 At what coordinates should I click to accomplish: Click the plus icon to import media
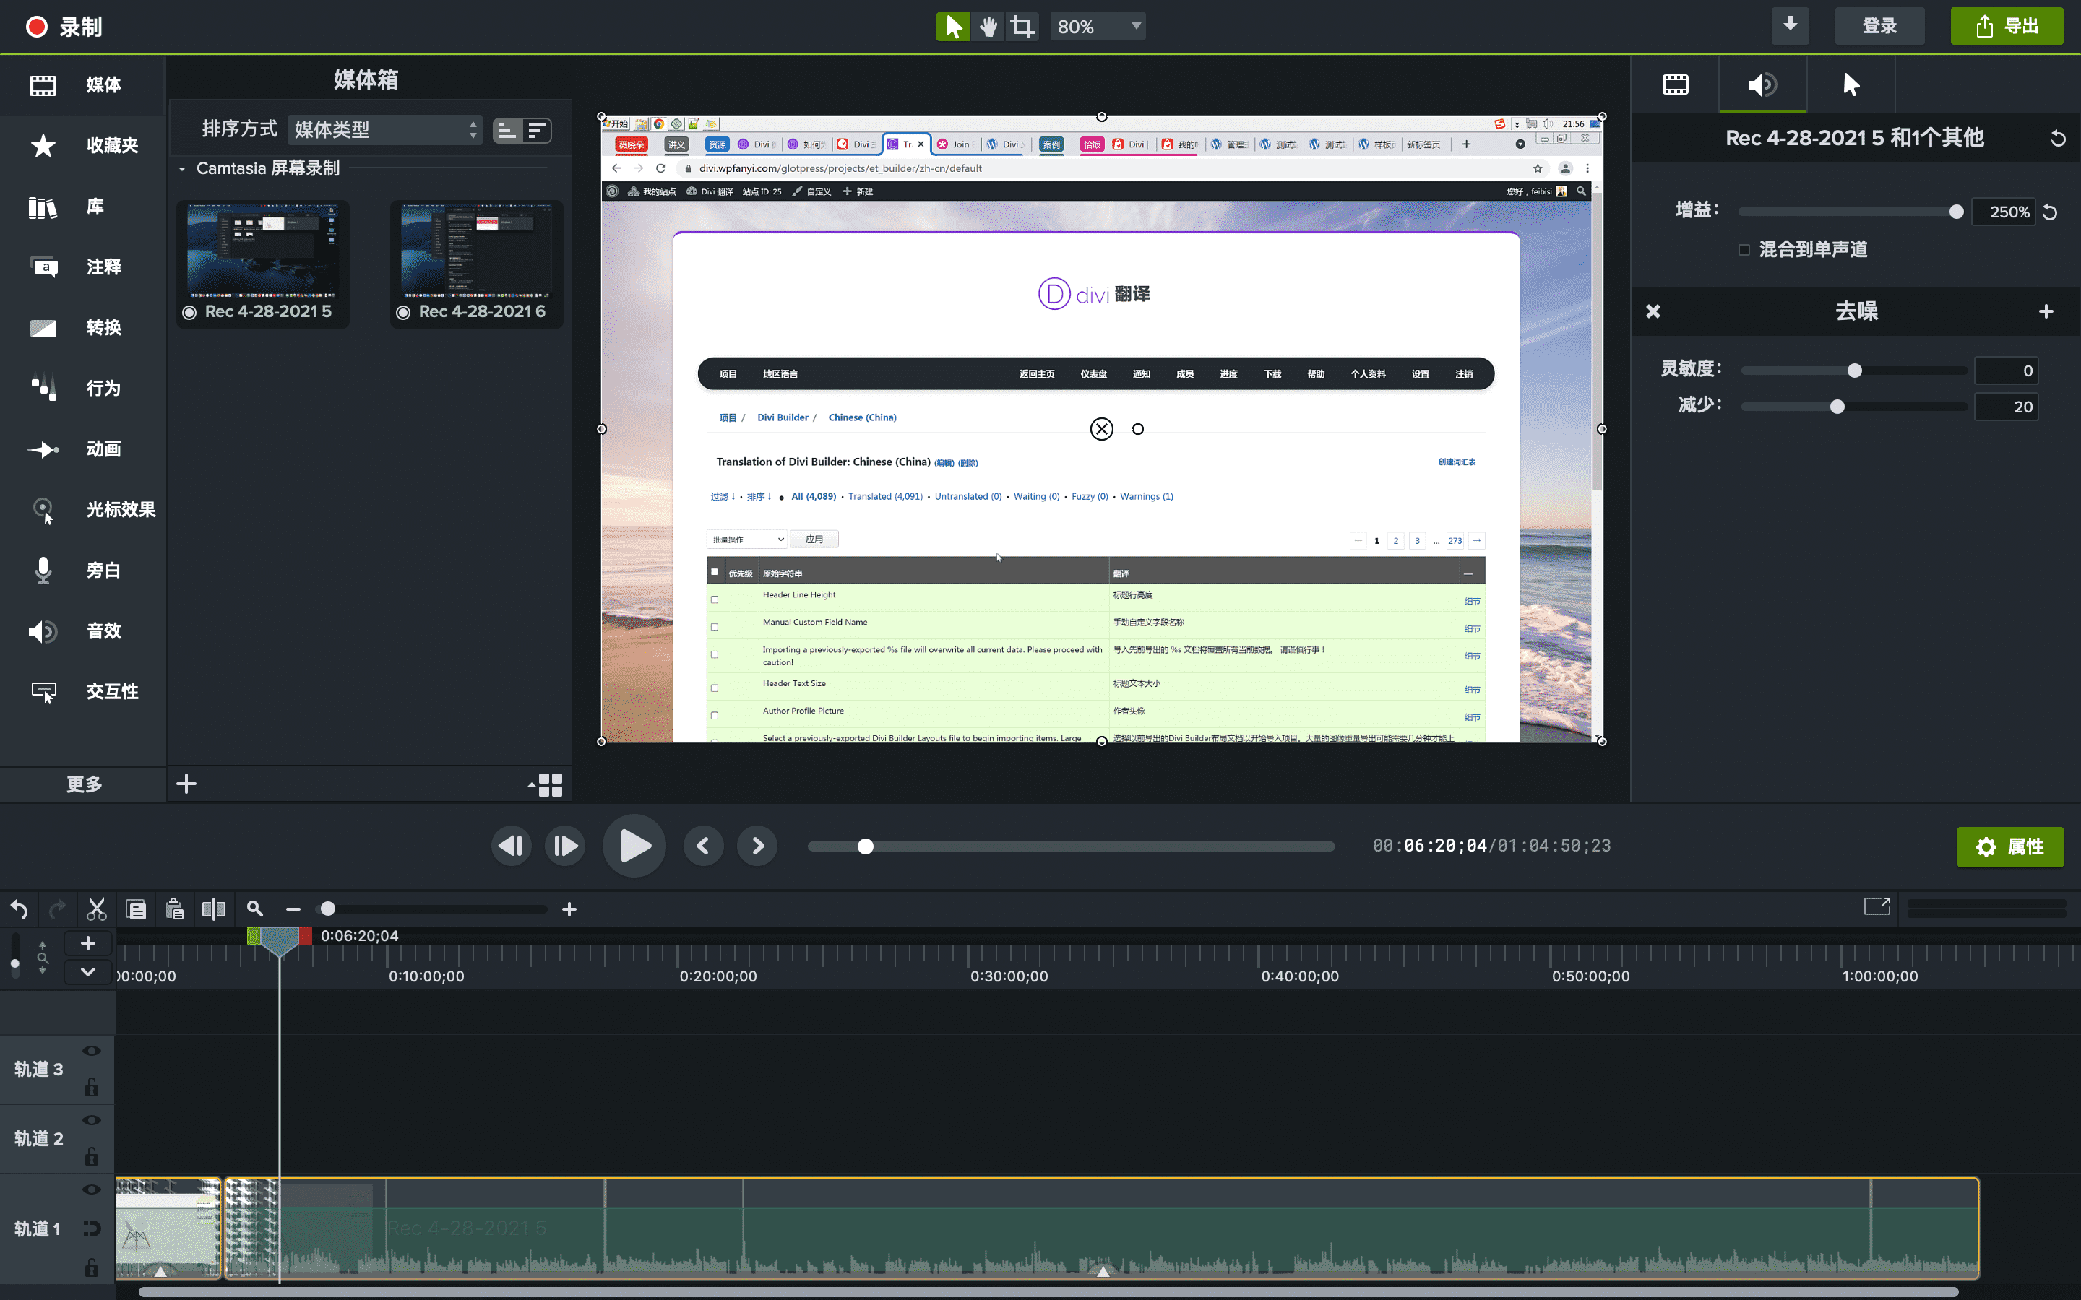[186, 784]
